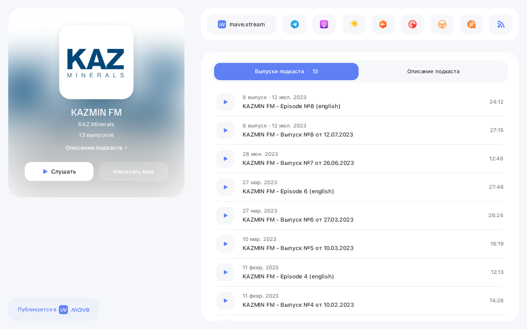Open title KAZMIN FM - Episode 6 (english)
This screenshot has height=329, width=527.
[288, 191]
